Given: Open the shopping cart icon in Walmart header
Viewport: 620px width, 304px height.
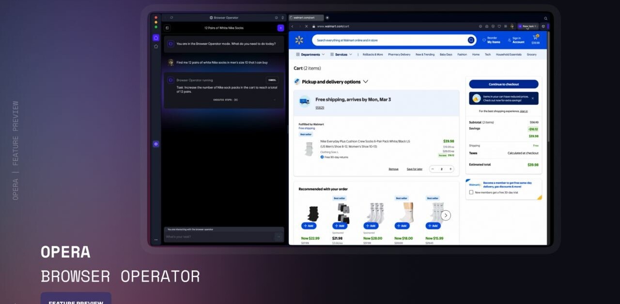Looking at the screenshot, I should pyautogui.click(x=536, y=38).
